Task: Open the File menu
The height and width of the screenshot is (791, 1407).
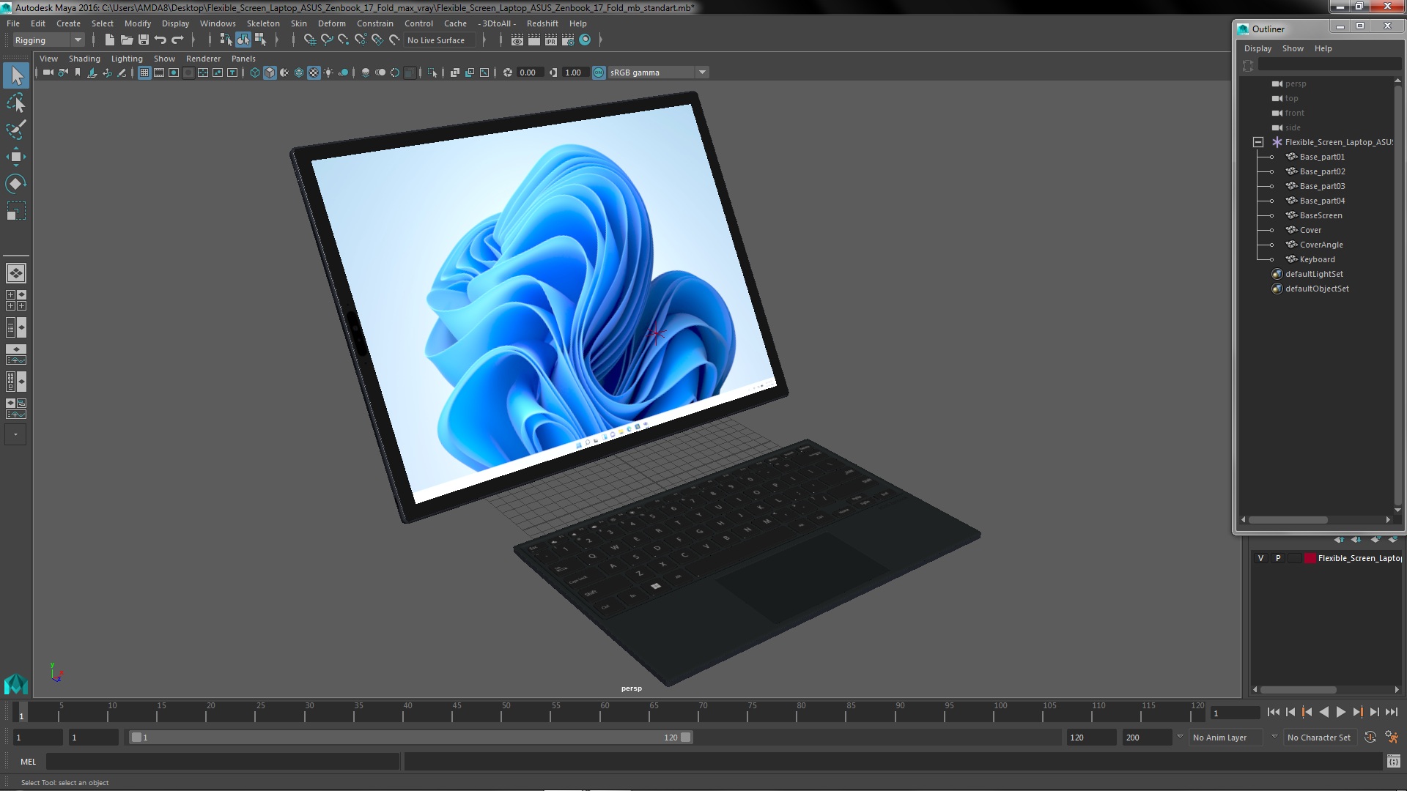Action: coord(13,23)
